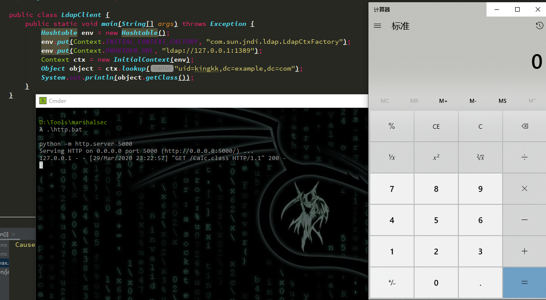The image size is (546, 300).
Task: Click digit 1 on Calculator
Action: [392, 251]
